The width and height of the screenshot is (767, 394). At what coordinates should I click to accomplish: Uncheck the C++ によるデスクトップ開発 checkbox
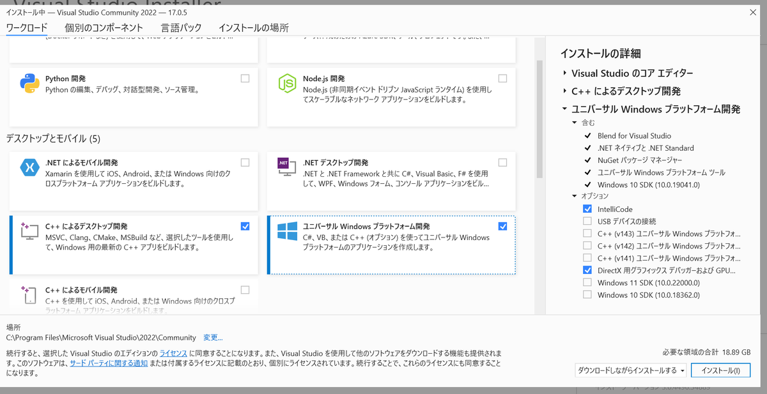[245, 226]
